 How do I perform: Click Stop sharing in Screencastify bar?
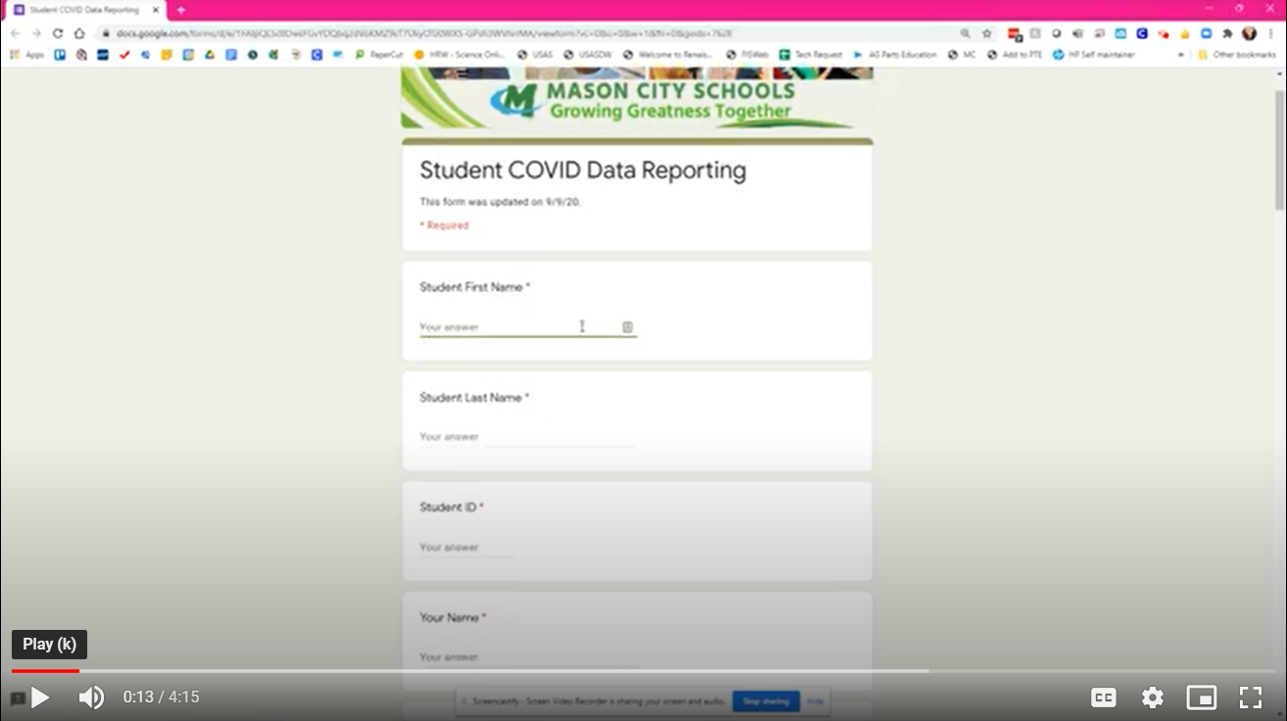pos(766,701)
